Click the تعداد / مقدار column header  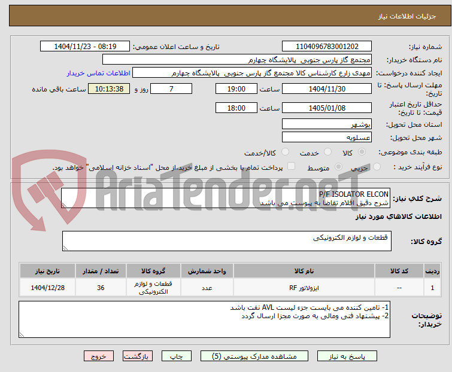(x=101, y=271)
